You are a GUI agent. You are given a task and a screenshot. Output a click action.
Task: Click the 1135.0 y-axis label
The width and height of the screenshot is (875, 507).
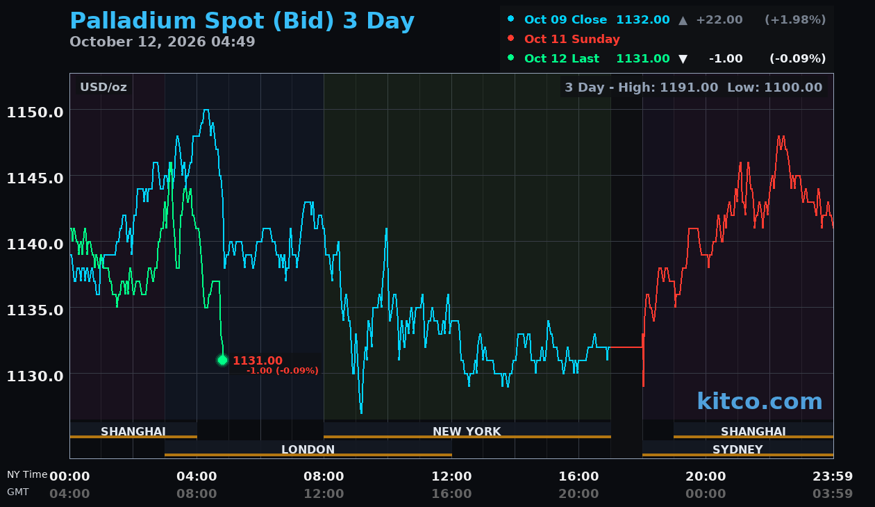[x=35, y=309]
